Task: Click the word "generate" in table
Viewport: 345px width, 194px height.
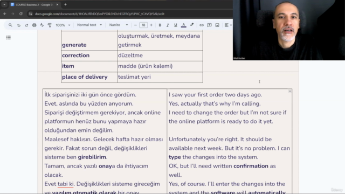Action: (x=74, y=45)
